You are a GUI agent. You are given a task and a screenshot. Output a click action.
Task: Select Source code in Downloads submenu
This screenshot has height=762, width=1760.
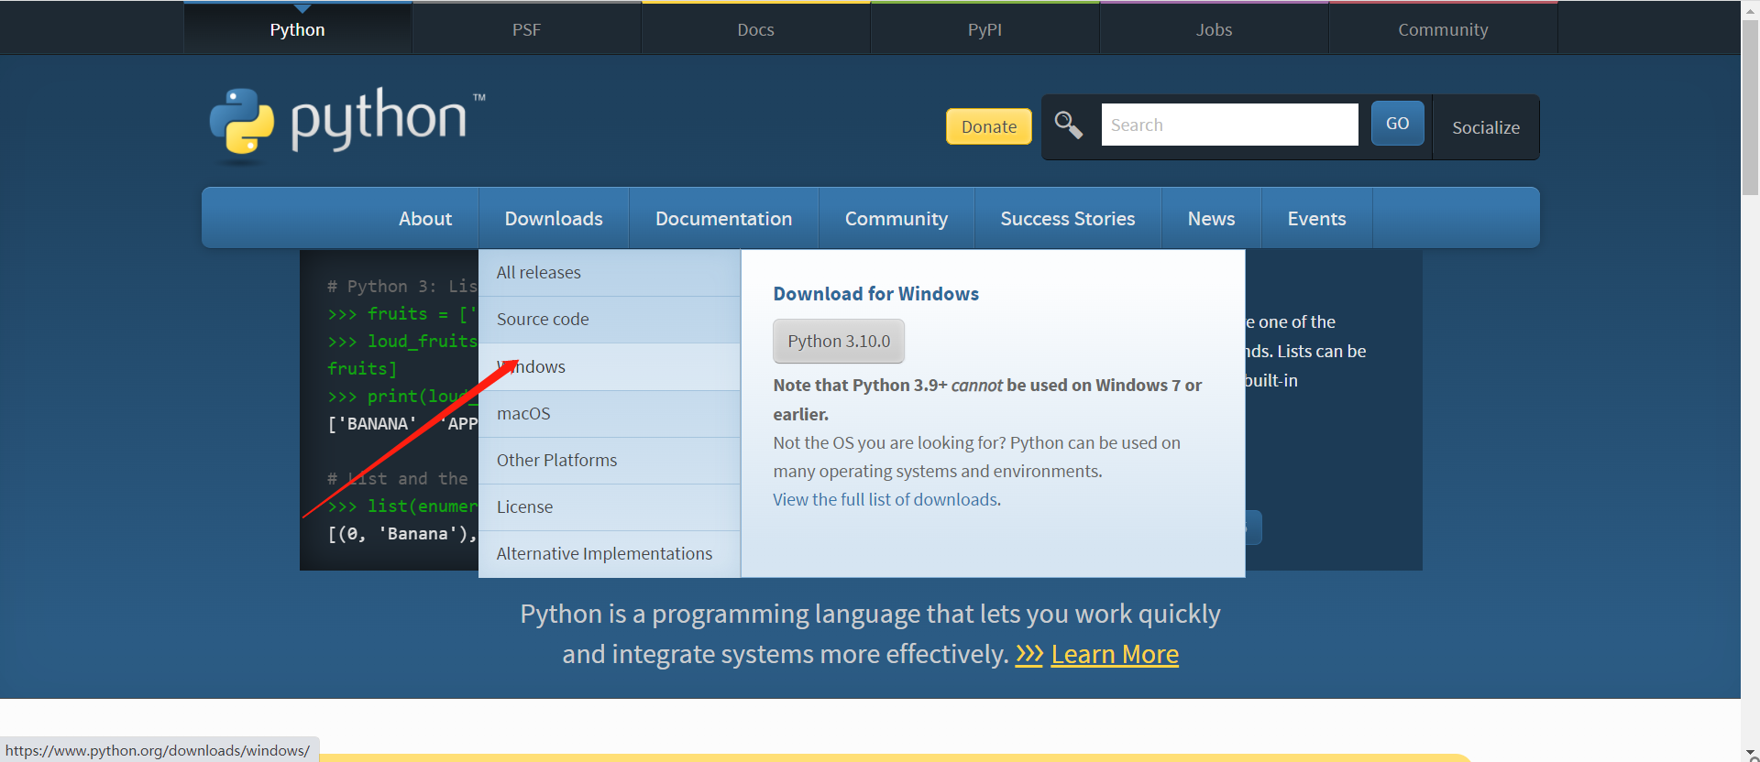610,320
